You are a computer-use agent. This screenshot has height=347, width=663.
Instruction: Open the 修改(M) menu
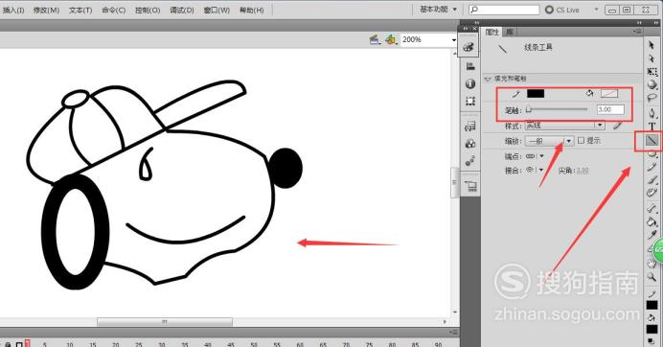(47, 10)
